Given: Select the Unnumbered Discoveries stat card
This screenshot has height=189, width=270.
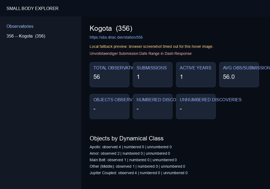Looking at the screenshot, I should pyautogui.click(x=196, y=107).
